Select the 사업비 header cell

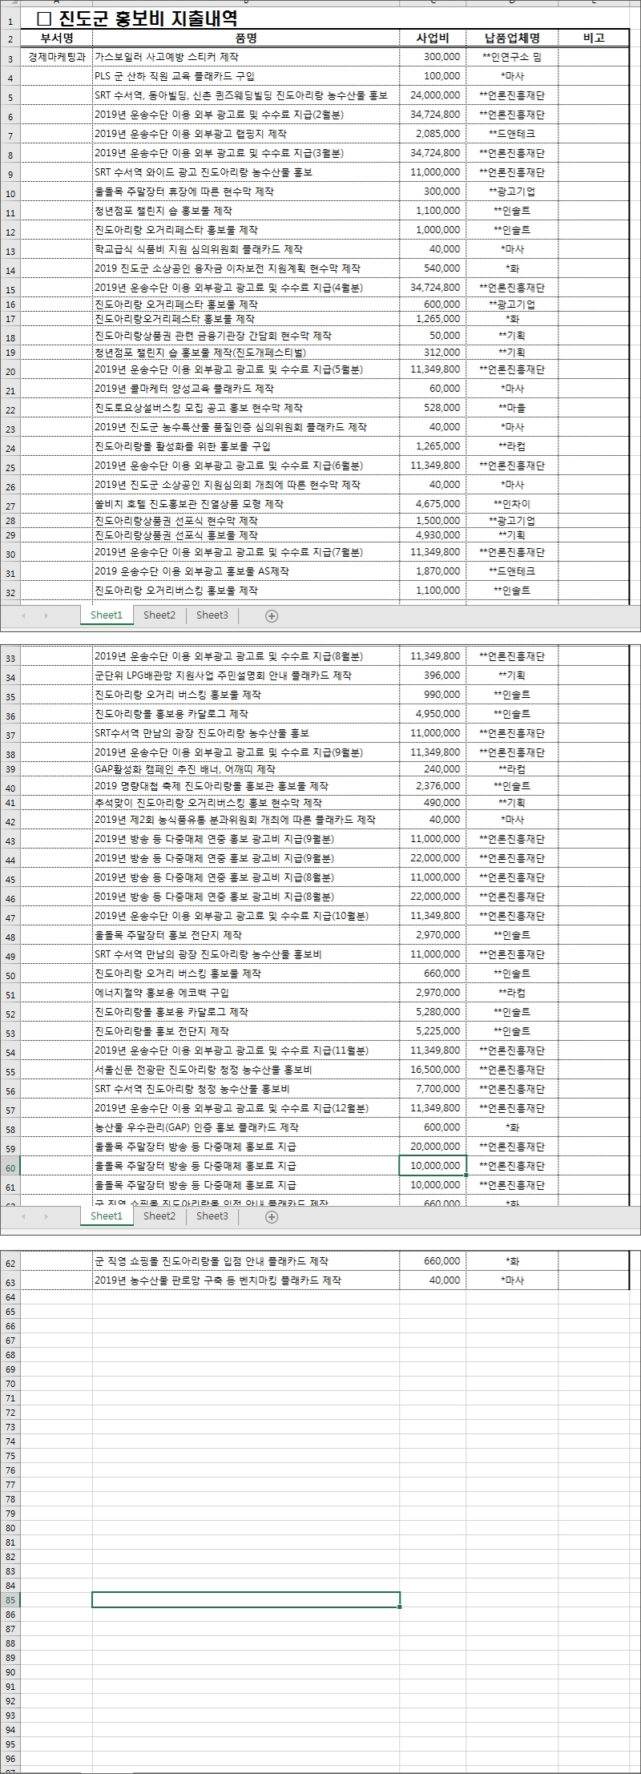pos(433,38)
